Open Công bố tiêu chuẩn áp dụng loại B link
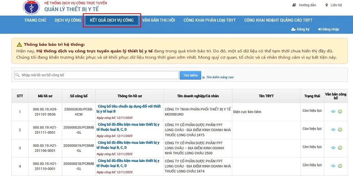Image resolution: width=353 pixels, height=176 pixels. (x=128, y=109)
